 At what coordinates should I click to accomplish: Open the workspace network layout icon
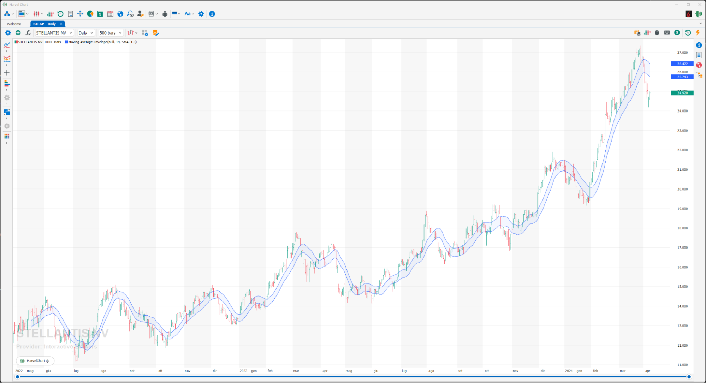pyautogui.click(x=7, y=14)
